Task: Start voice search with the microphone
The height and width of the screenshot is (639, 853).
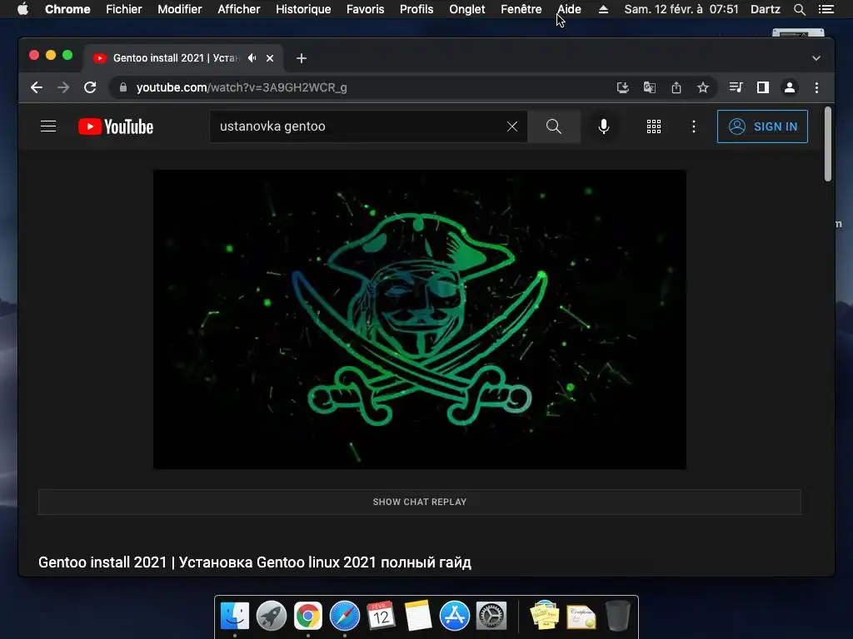Action: 604,126
